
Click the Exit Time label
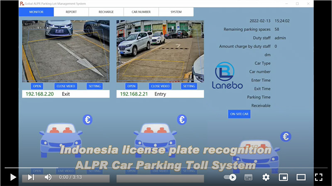[262, 89]
